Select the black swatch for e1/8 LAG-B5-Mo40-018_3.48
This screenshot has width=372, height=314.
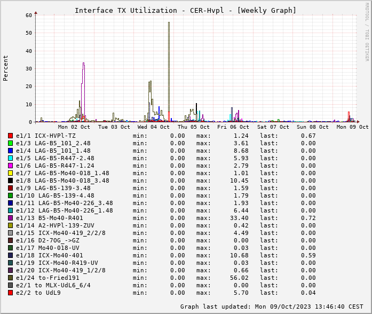click(10, 180)
